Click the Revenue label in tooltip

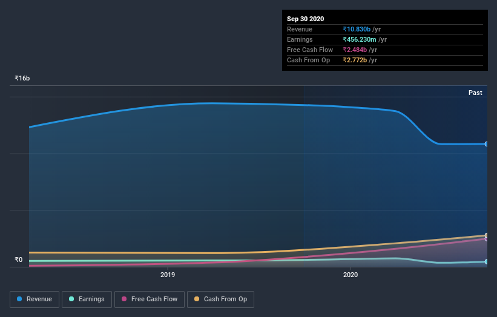tap(300, 29)
